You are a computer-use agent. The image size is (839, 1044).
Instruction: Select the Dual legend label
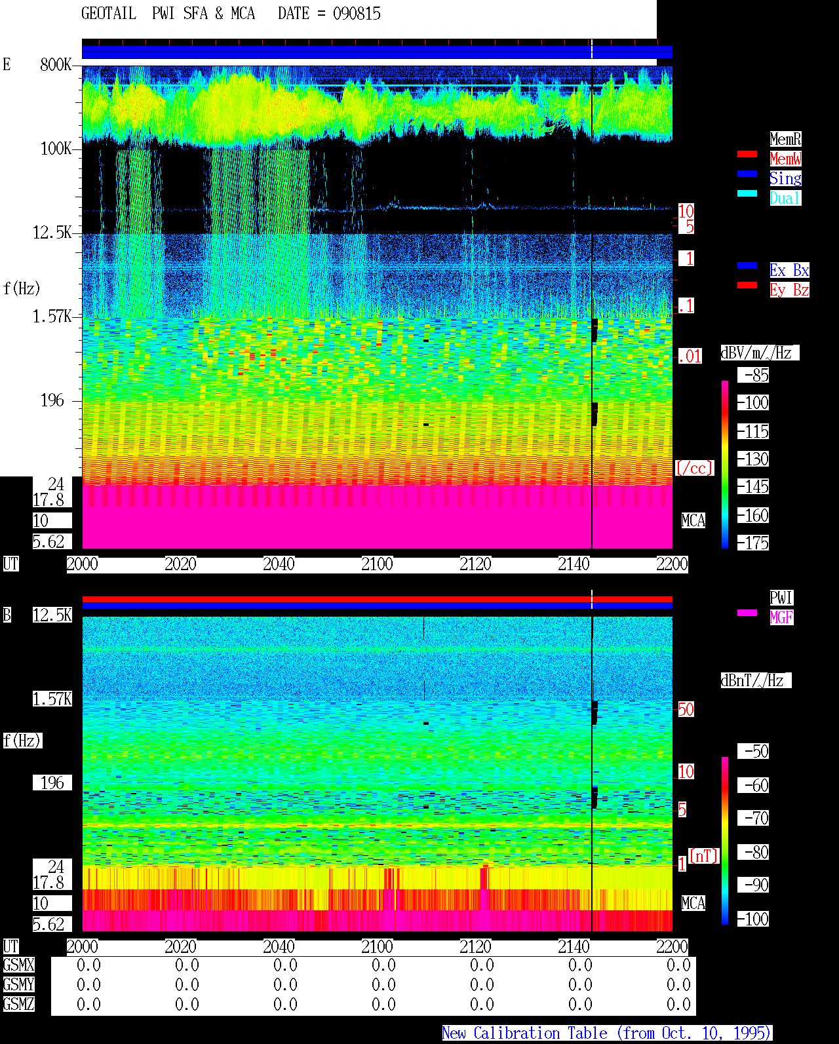[785, 198]
